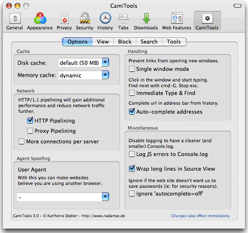Enable Single window mode
The image size is (248, 233).
pos(132,69)
